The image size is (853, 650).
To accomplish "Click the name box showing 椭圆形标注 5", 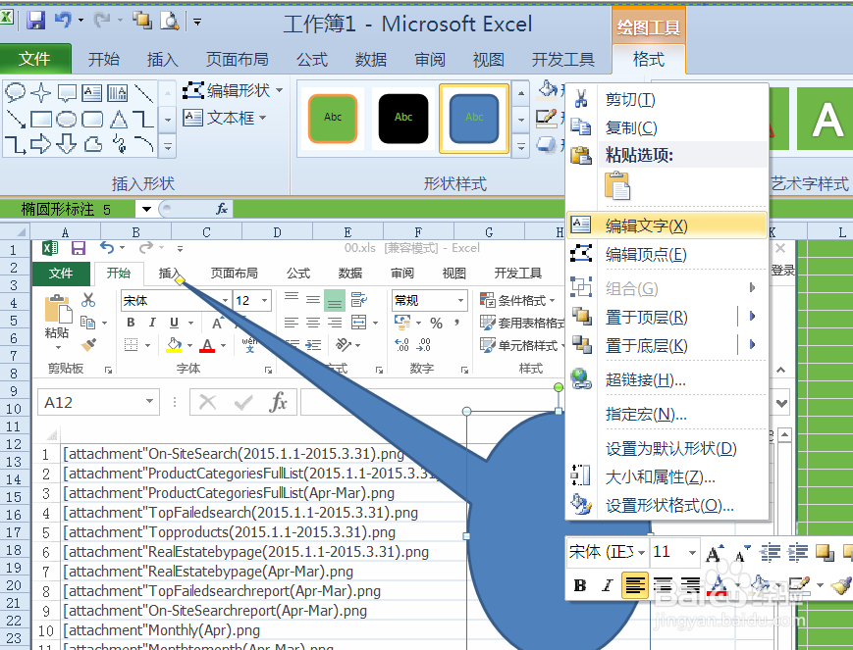I will [x=69, y=209].
